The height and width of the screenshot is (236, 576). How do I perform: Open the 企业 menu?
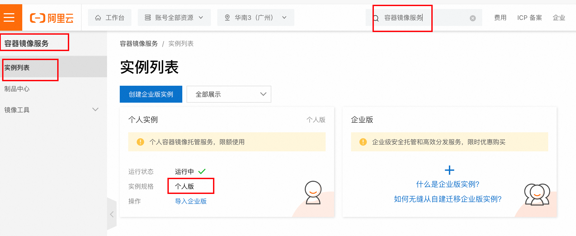(559, 18)
